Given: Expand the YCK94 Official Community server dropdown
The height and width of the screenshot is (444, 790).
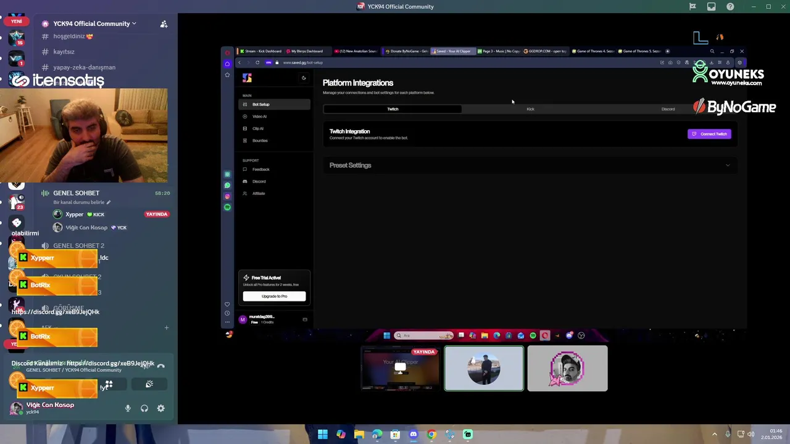Looking at the screenshot, I should tap(94, 23).
